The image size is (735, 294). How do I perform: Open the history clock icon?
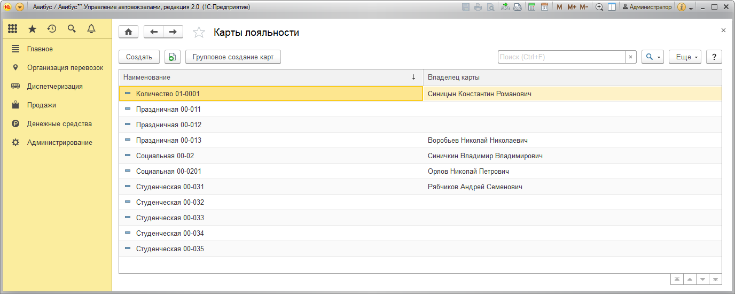[52, 29]
